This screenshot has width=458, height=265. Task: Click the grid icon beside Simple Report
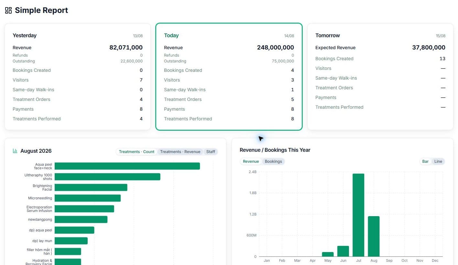8,10
